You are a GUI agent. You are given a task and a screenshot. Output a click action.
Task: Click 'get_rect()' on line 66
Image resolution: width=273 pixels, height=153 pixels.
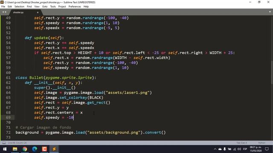coord(99,103)
